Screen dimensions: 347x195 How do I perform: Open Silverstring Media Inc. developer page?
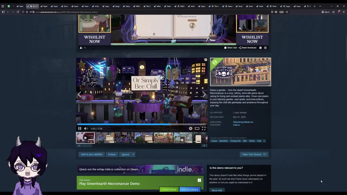pos(243,122)
